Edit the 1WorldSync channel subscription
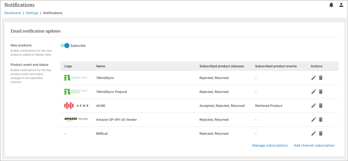Image resolution: width=348 pixels, height=161 pixels. pyautogui.click(x=313, y=78)
